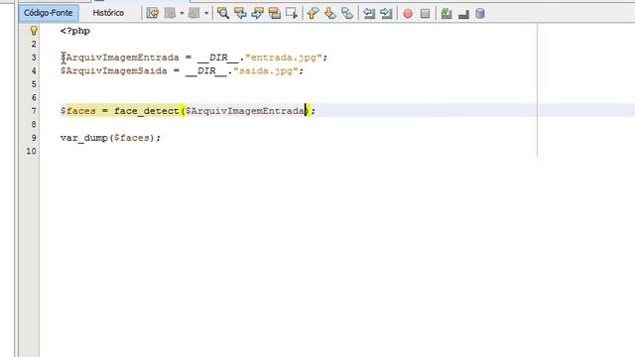This screenshot has width=635, height=357.
Task: Click line number 5 in the gutter
Action: point(34,84)
